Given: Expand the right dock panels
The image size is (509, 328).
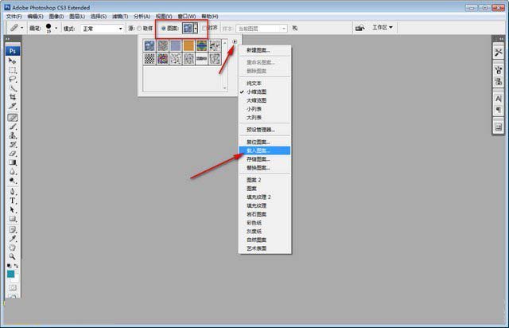Looking at the screenshot, I should [501, 39].
